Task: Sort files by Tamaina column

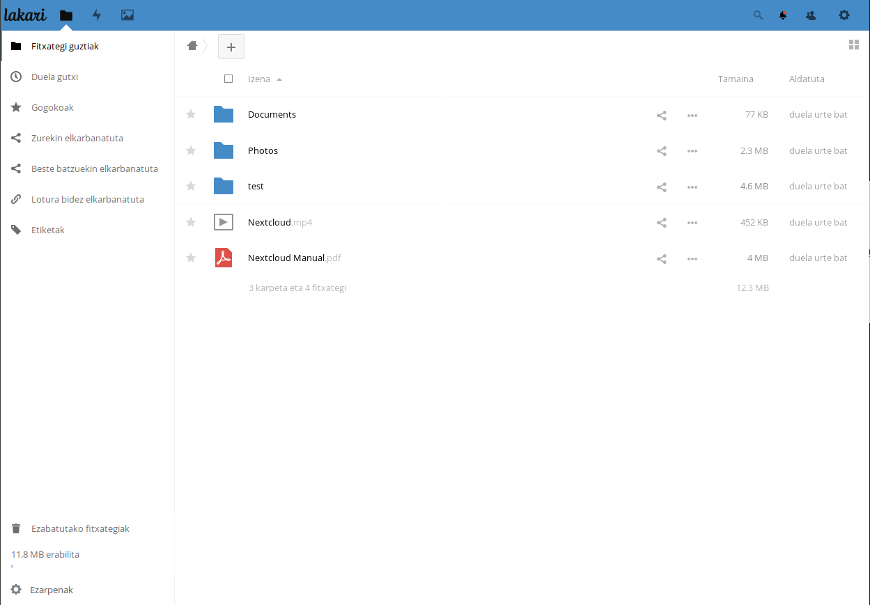Action: coord(736,79)
